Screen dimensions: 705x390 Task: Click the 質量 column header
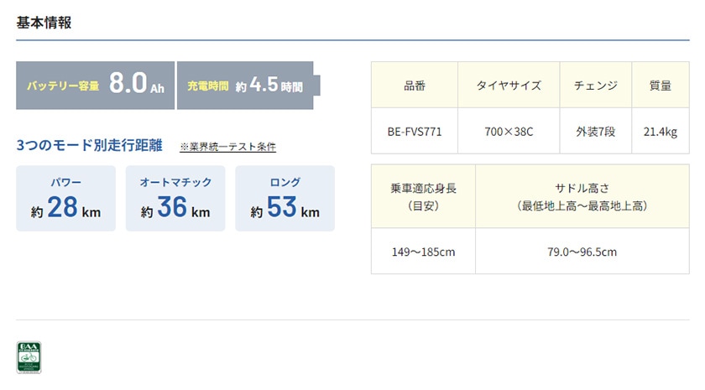click(661, 85)
